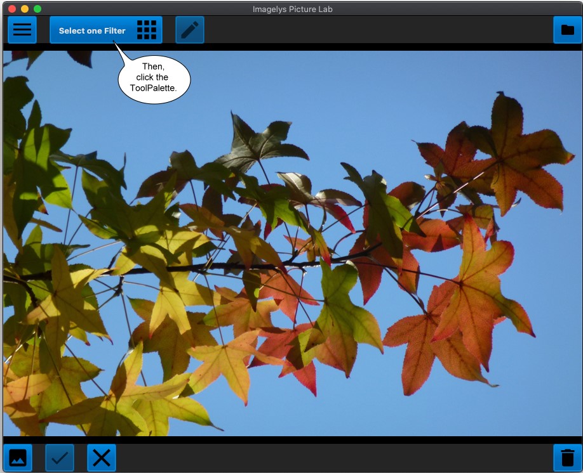Open the hamburger menu button
Screen dimensions: 583x473
pyautogui.click(x=22, y=30)
